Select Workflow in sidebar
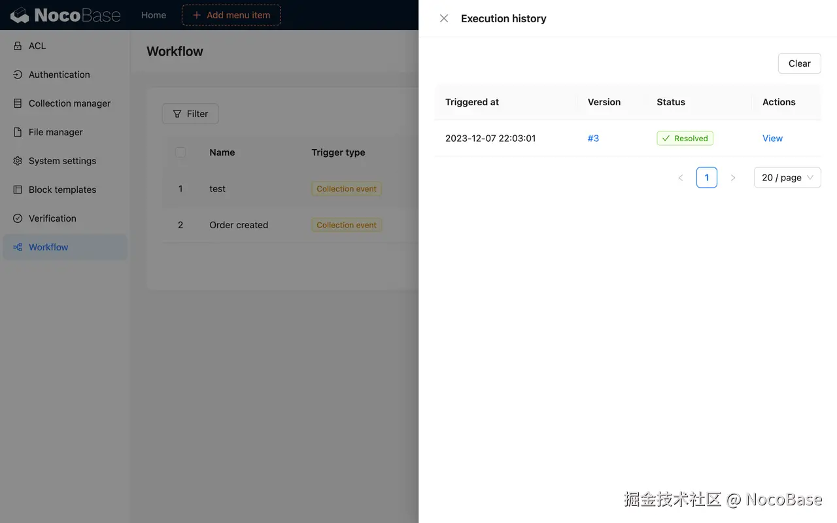Screen dimensions: 837x523 (x=65, y=247)
